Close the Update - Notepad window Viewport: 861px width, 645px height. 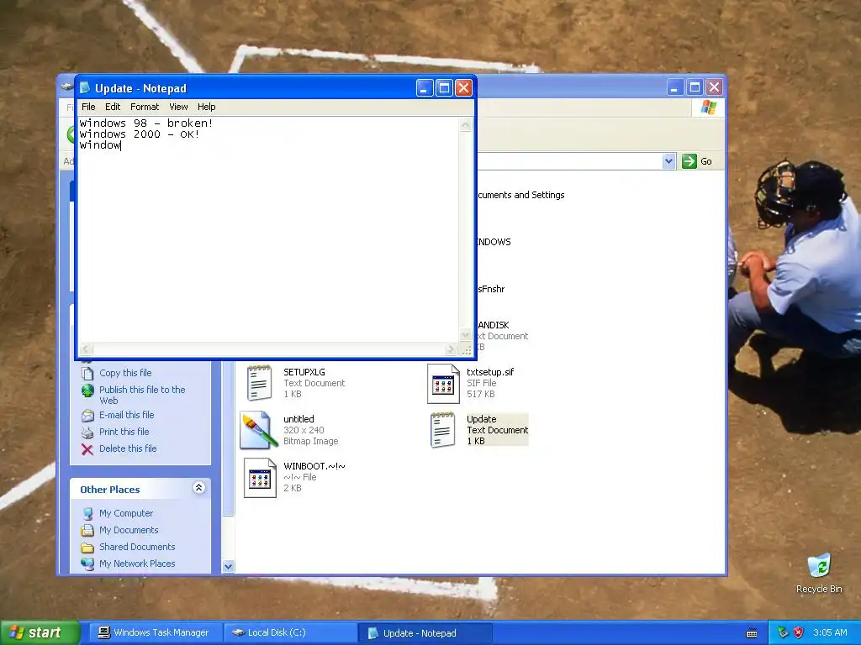tap(464, 87)
